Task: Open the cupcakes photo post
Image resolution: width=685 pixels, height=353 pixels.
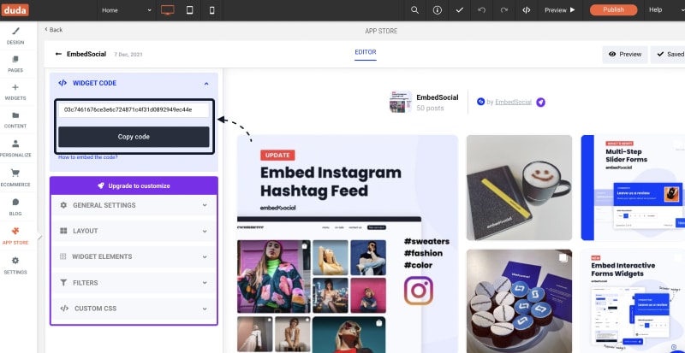Action: 519,301
